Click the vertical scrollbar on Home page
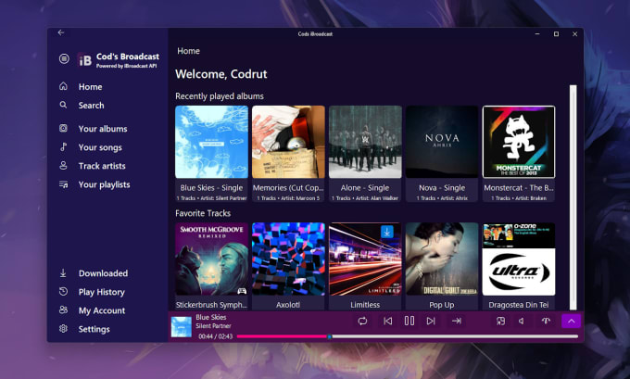 pos(573,197)
